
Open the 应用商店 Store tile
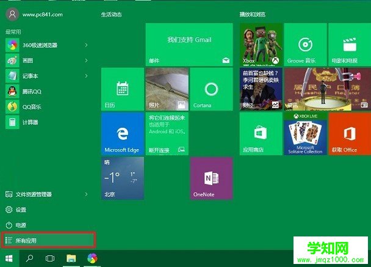[x=261, y=134]
